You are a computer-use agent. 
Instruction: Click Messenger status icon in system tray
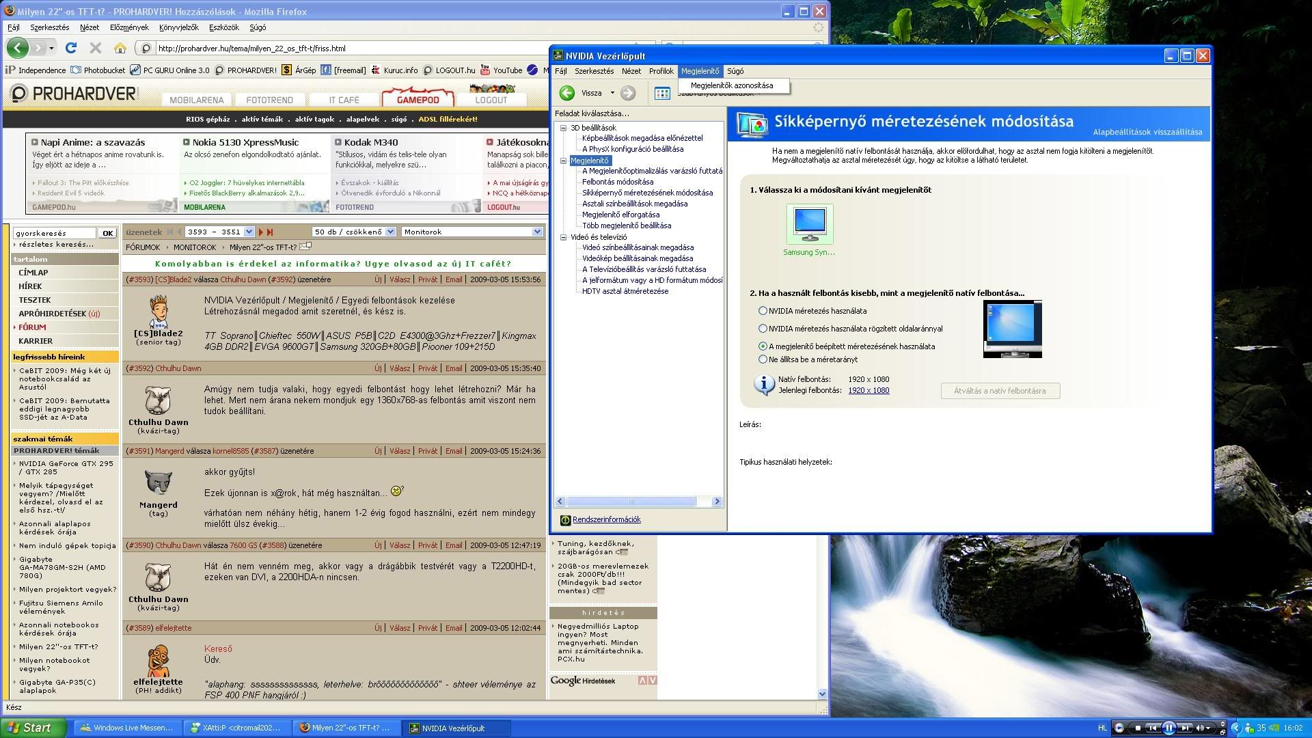(1250, 728)
